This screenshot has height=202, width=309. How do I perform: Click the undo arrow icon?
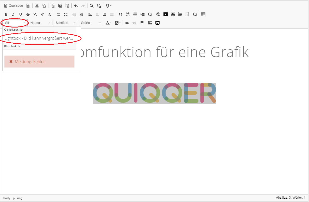76,6
